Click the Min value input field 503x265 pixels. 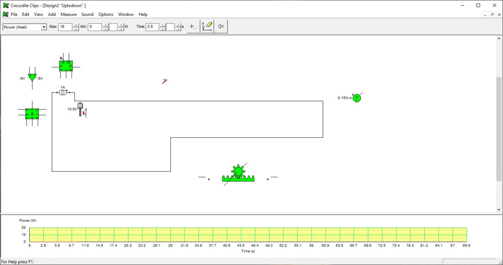[x=94, y=27]
